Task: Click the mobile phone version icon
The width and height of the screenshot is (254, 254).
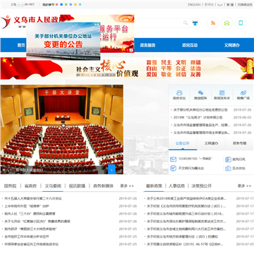Action: [241, 23]
